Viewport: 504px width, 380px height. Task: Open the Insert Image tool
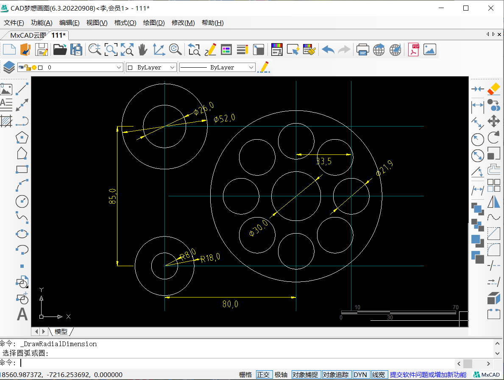pos(6,89)
